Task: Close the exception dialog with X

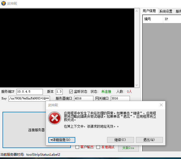Action: point(161,105)
